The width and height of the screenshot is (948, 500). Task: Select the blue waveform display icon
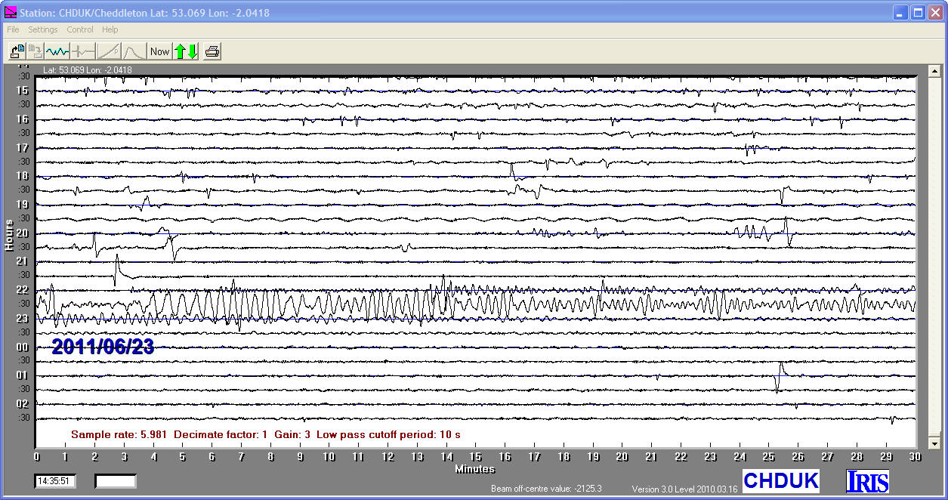tap(57, 51)
